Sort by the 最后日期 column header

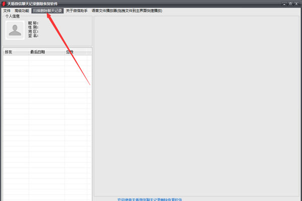pos(38,52)
